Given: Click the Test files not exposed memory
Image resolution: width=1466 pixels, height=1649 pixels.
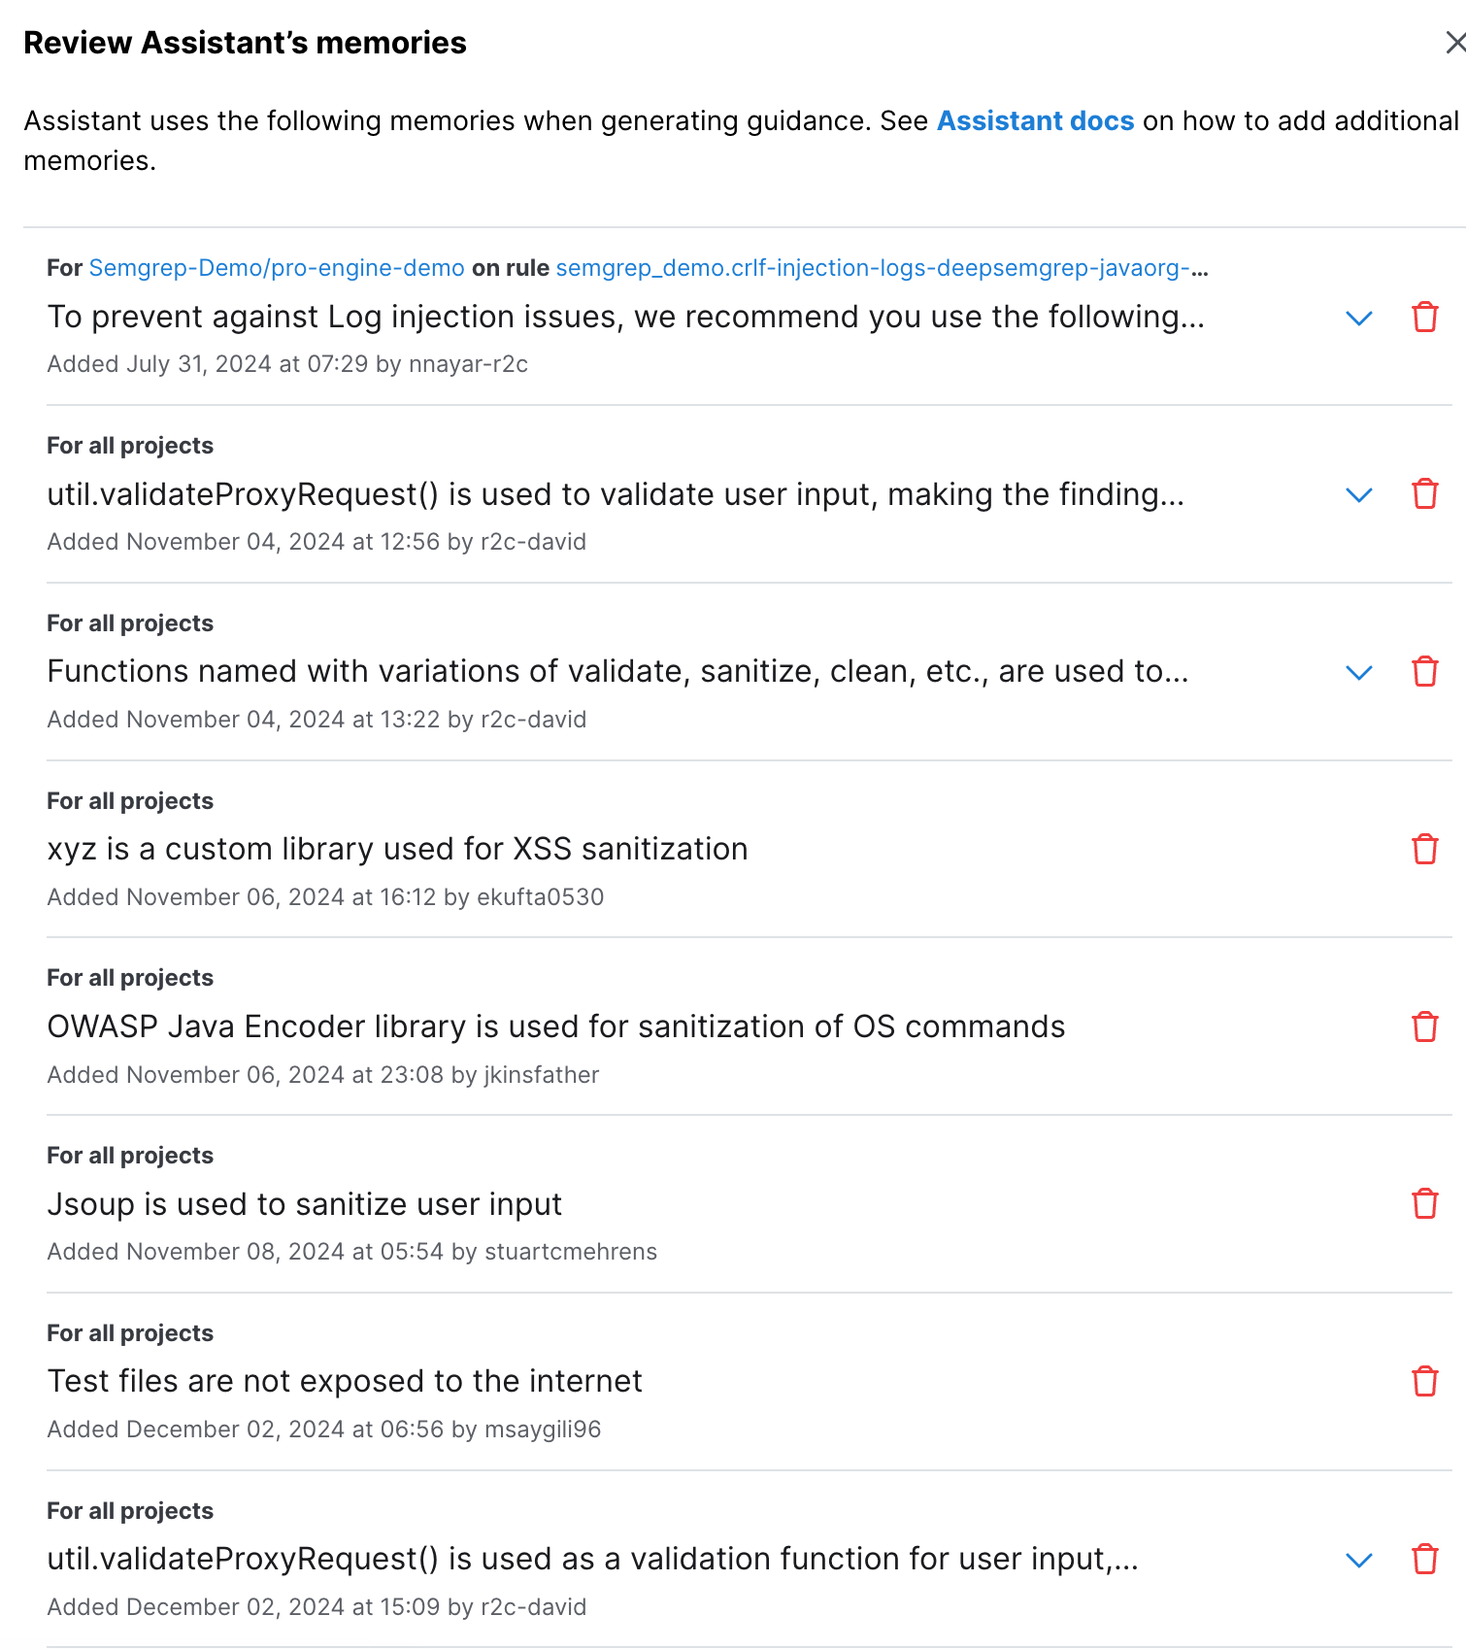Looking at the screenshot, I should [x=345, y=1381].
